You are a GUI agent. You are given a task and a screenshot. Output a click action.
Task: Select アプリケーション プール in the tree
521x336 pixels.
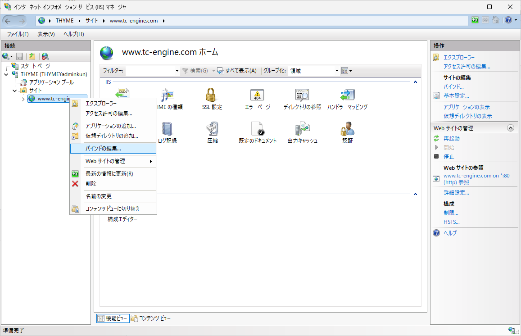pos(51,82)
